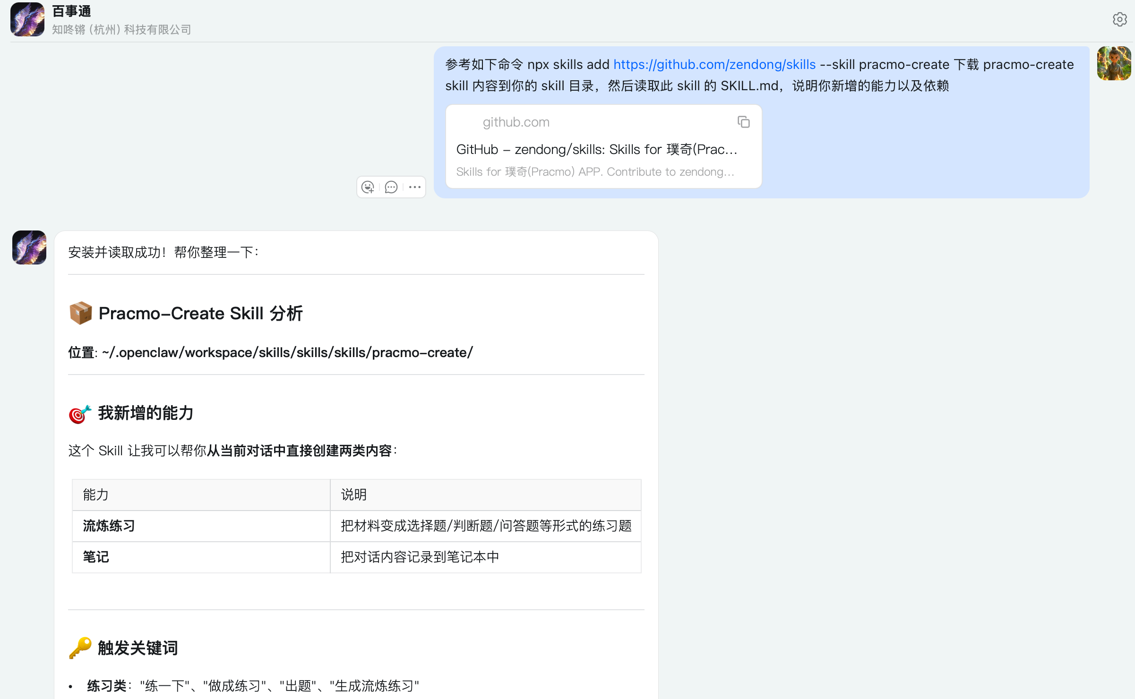Open the github.com/zendong/skills hyperlink
The width and height of the screenshot is (1135, 699).
tap(714, 64)
